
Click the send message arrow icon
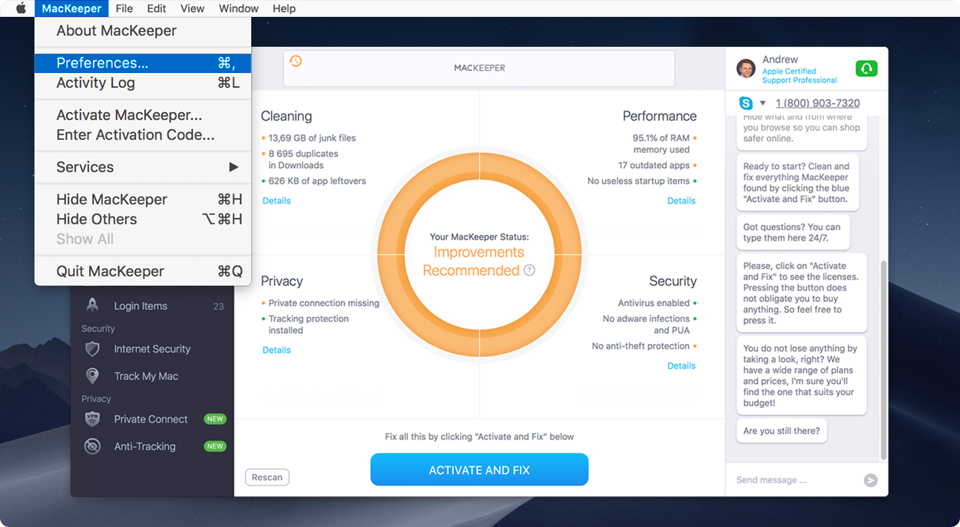click(870, 480)
